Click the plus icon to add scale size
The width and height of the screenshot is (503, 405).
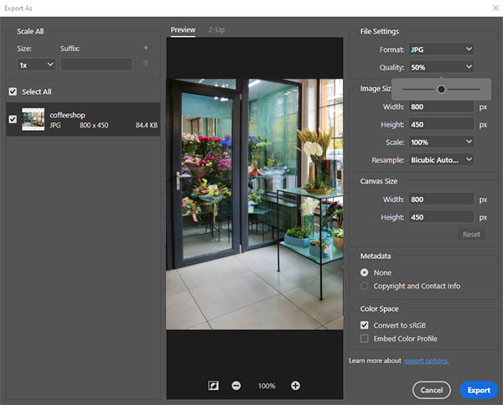click(x=145, y=49)
